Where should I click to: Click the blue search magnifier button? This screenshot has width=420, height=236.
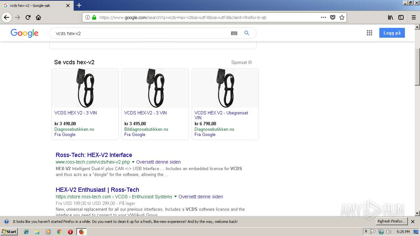click(247, 33)
